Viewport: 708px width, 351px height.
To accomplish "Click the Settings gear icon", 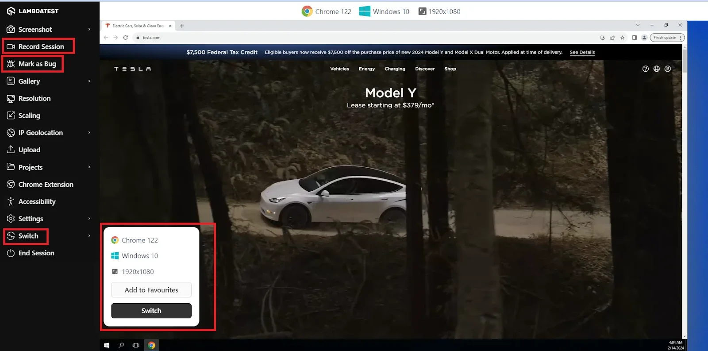I will [11, 219].
